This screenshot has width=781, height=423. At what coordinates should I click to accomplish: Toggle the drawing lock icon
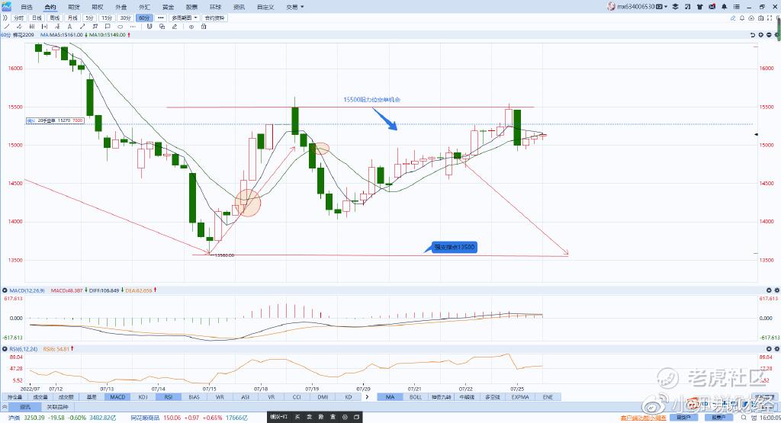tap(204, 27)
